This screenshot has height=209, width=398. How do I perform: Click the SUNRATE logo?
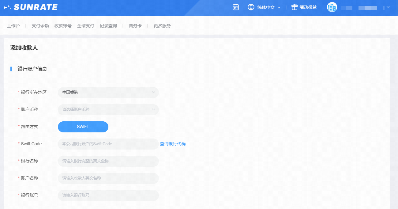point(31,7)
